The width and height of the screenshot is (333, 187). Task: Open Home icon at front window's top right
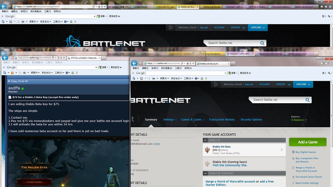pyautogui.click(x=322, y=63)
